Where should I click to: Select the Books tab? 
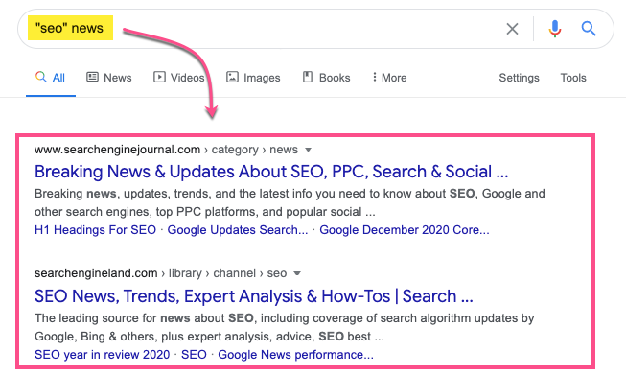tap(326, 78)
